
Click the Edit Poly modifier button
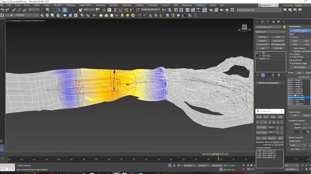click(x=262, y=37)
